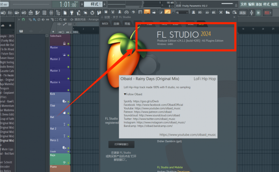The height and width of the screenshot is (172, 279).
Task: Click the tempo value field at top left
Action: click(4, 4)
